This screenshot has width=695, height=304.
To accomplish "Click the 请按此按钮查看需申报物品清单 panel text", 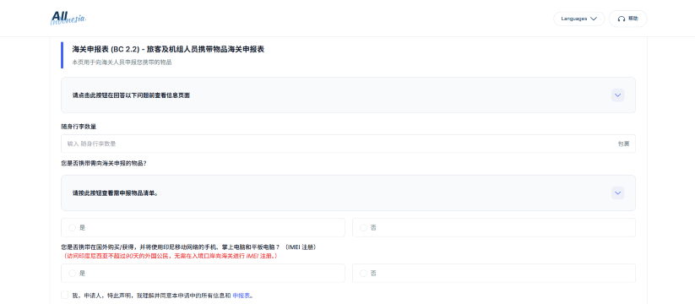I will [x=115, y=193].
